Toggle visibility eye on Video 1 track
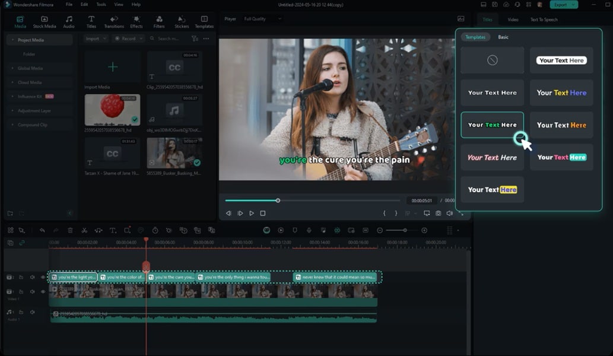Screen dimensions: 613x356 43,291
